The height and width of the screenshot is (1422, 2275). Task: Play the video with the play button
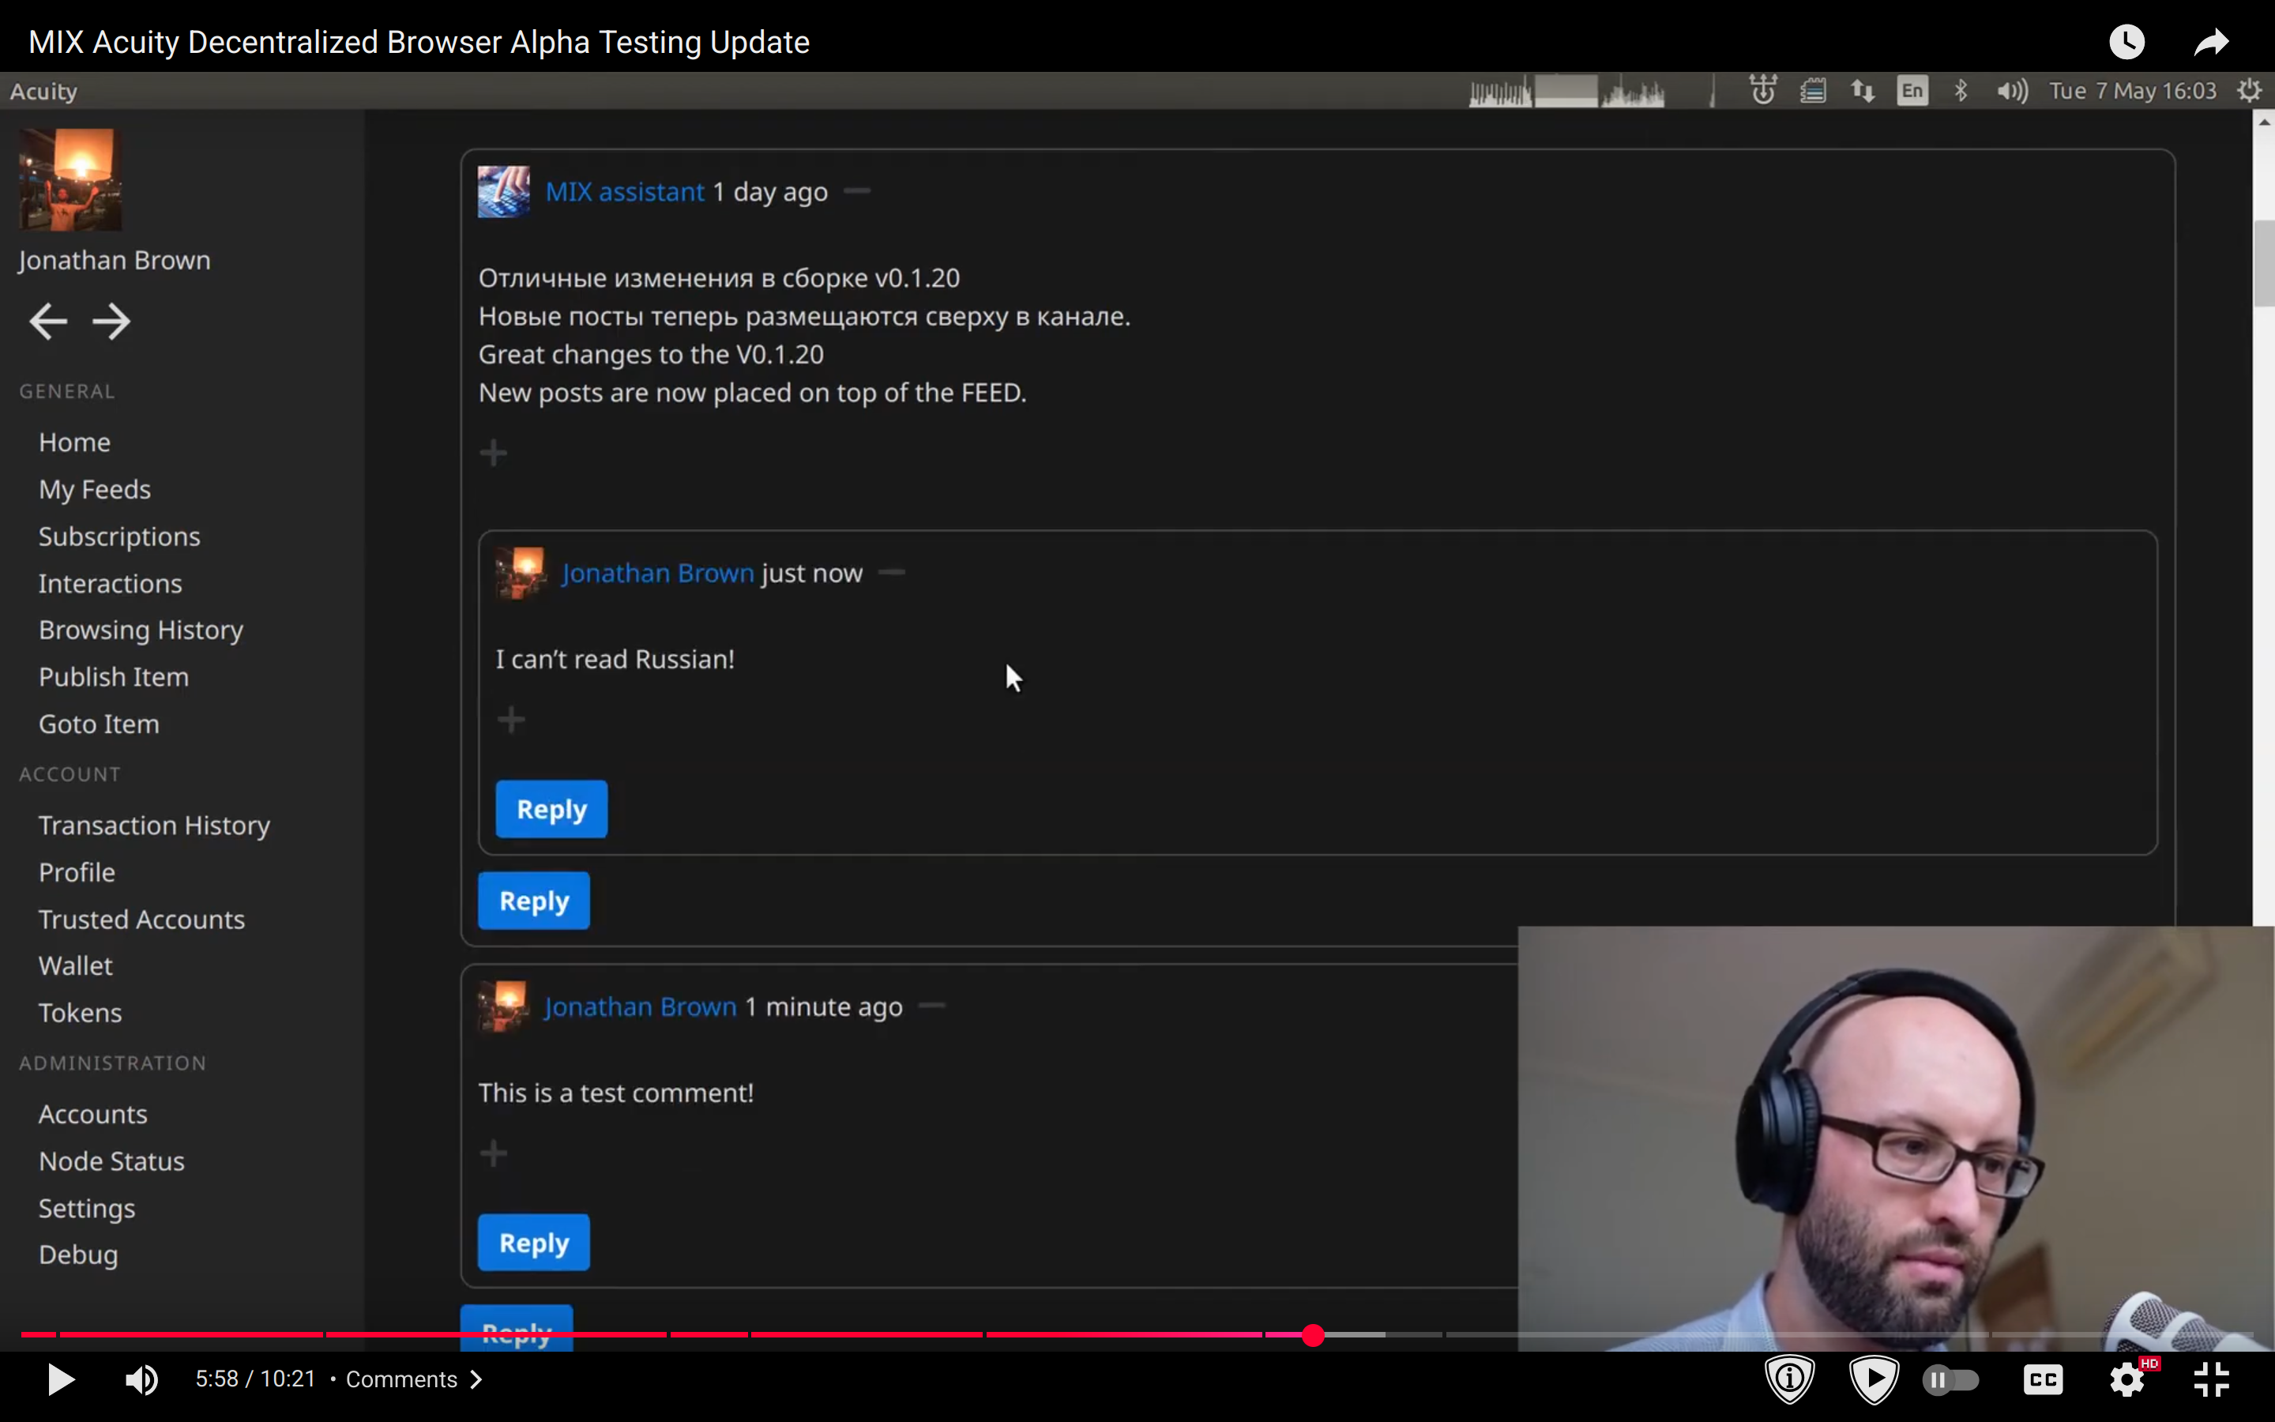(60, 1379)
